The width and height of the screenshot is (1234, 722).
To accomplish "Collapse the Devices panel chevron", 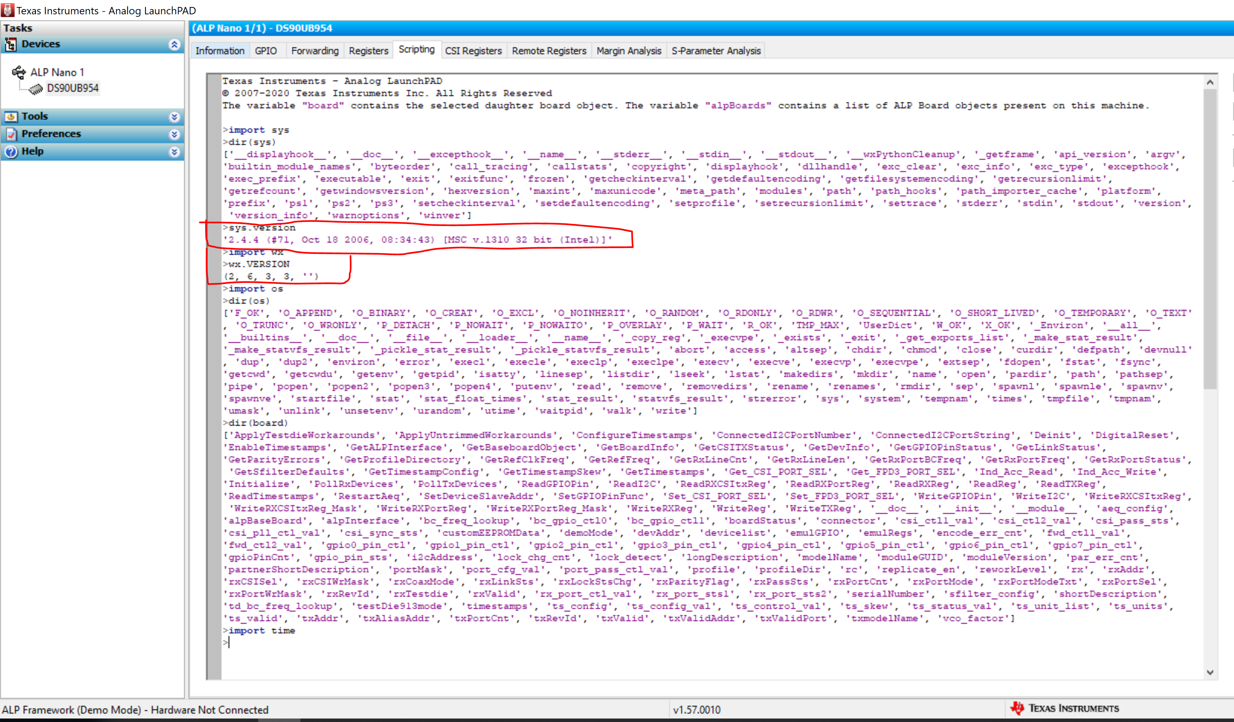I will tap(174, 45).
